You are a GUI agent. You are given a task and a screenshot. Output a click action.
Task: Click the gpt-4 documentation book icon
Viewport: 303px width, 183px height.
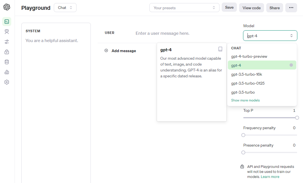pos(220,49)
